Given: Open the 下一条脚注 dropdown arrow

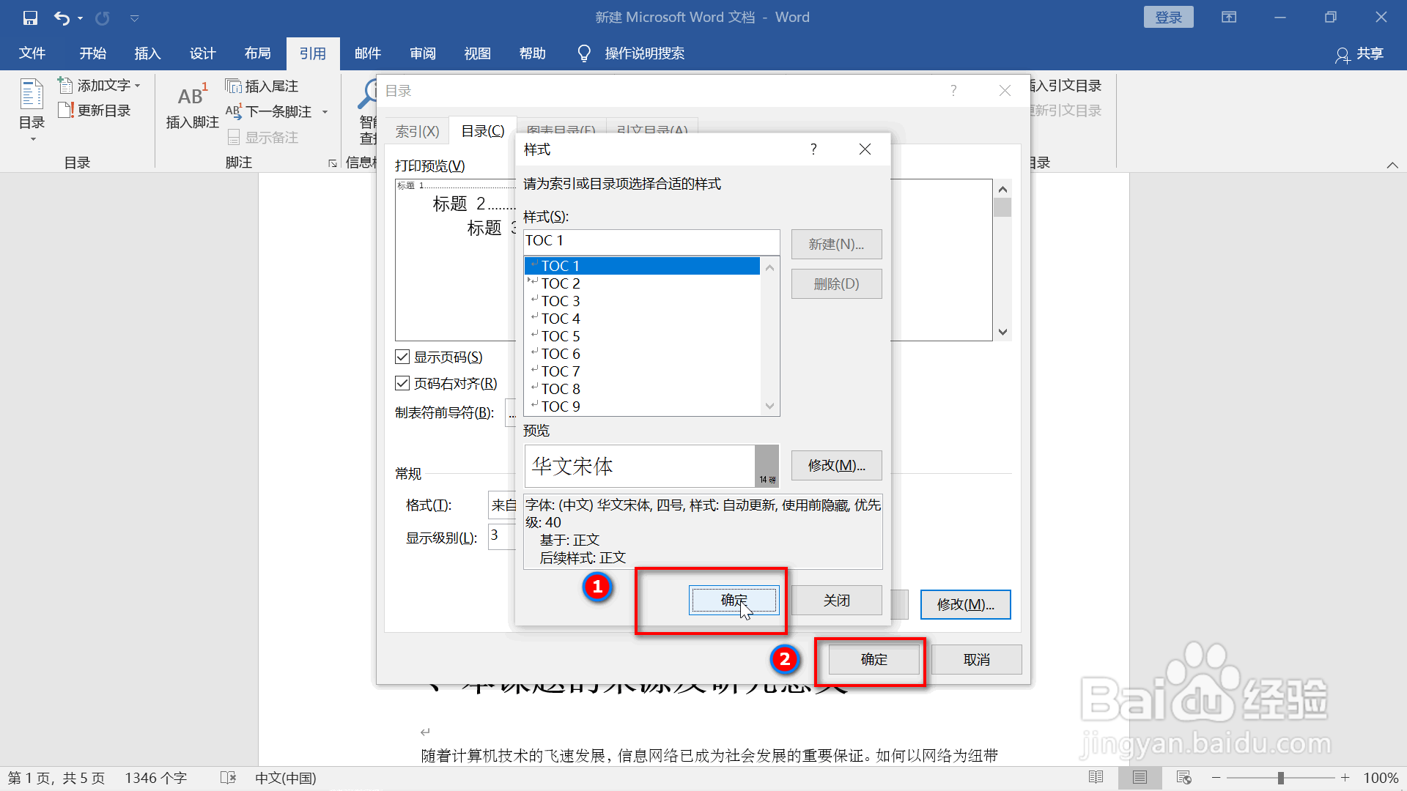Looking at the screenshot, I should coord(325,112).
